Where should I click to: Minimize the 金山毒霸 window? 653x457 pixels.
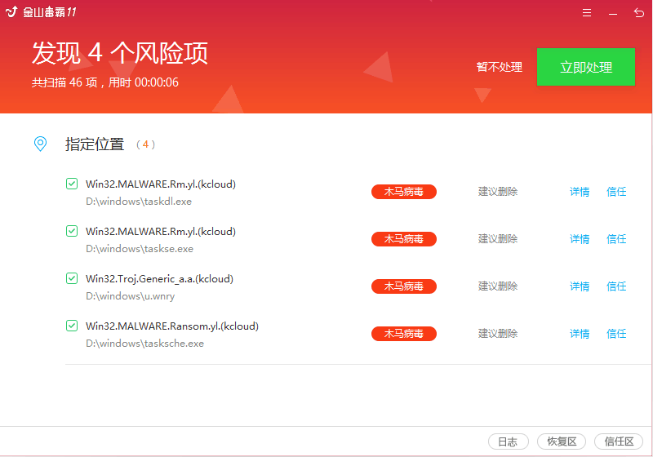[x=613, y=14]
